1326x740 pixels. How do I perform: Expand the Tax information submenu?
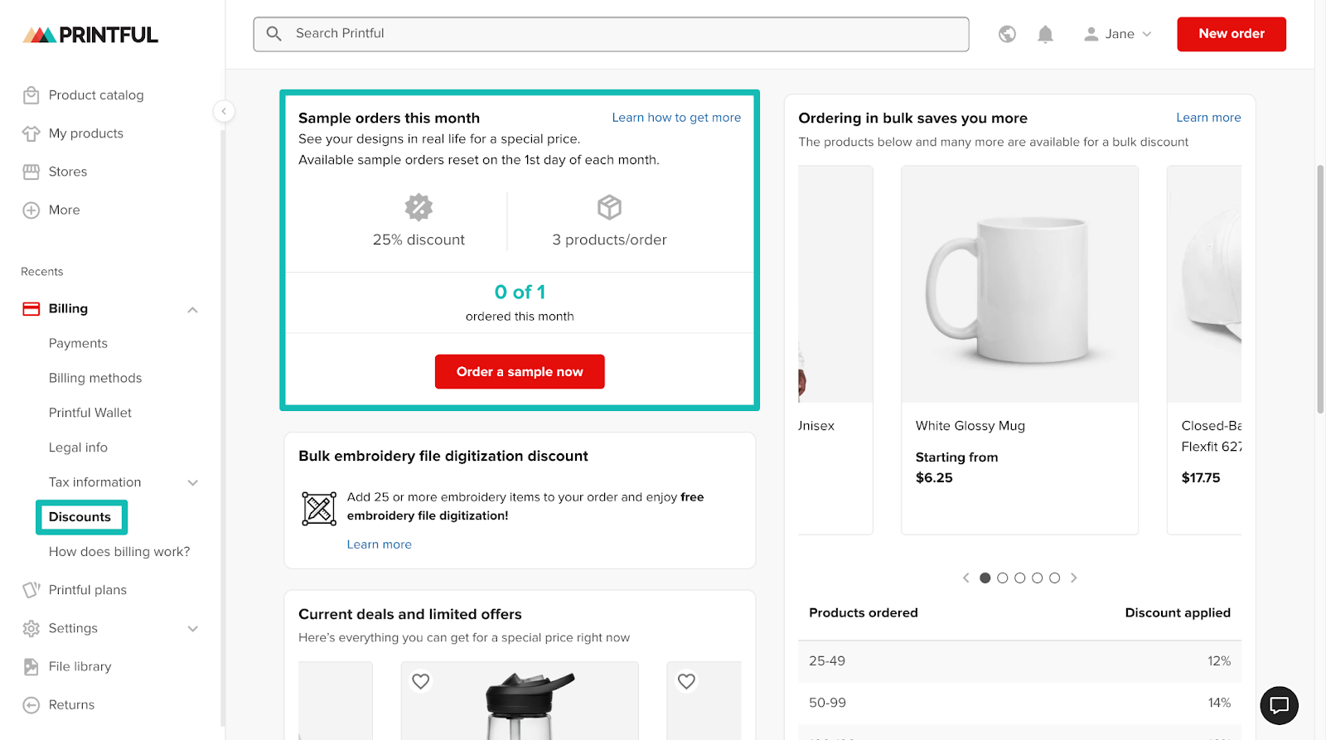tap(192, 482)
